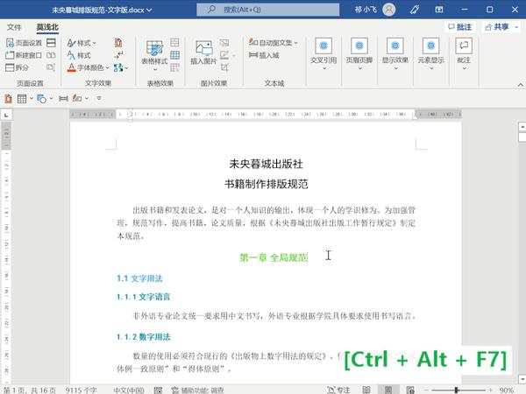The height and width of the screenshot is (394, 526).
Task: Insert table from quick access toolbar
Action: (22, 99)
